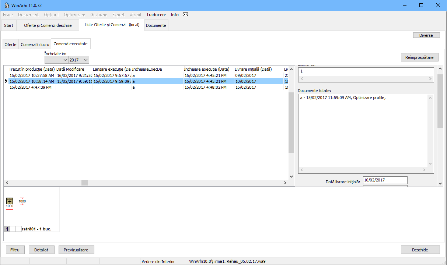447x265 pixels.
Task: Click the current row arrow indicator
Action: point(6,81)
